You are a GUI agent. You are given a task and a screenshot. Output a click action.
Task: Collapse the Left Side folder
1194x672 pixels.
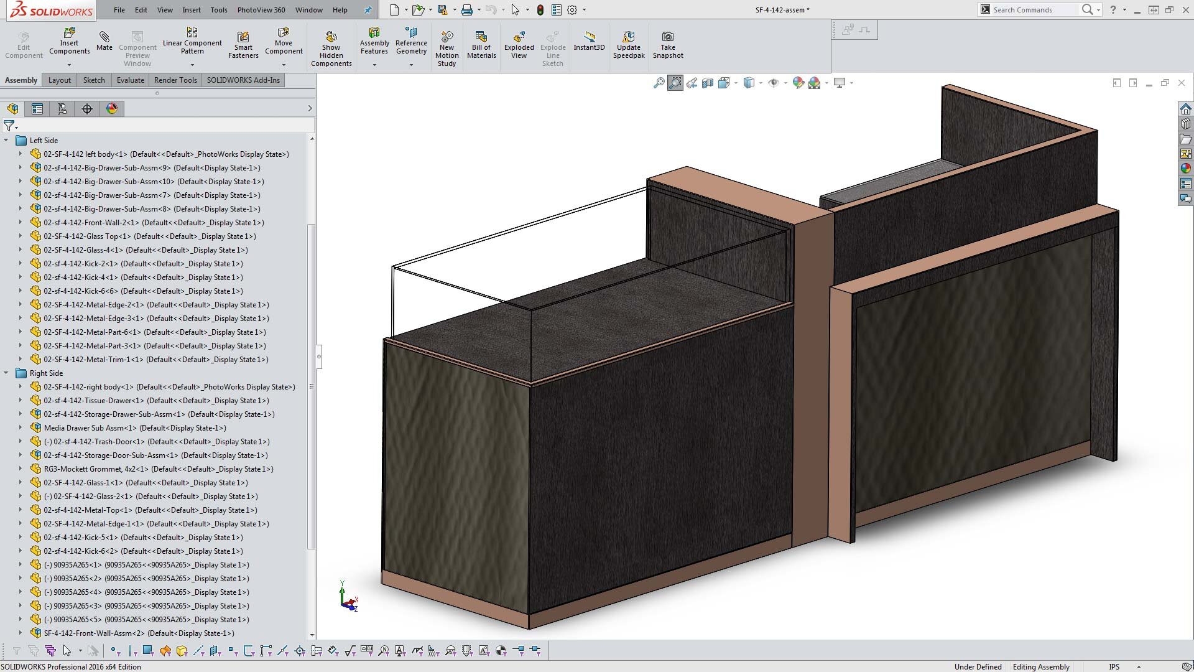(6, 141)
